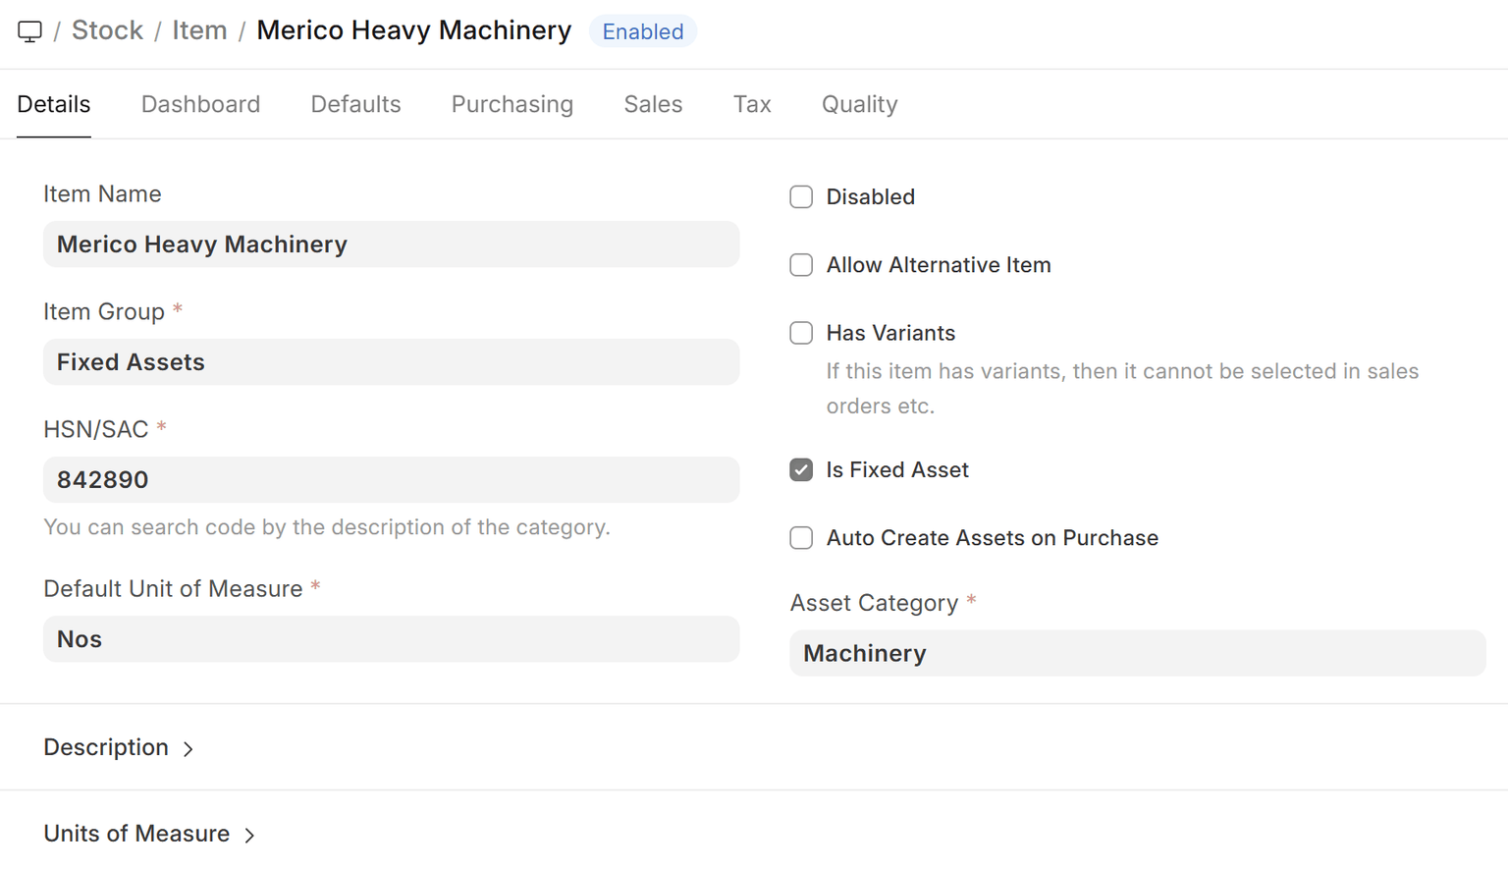This screenshot has height=869, width=1508.
Task: Go to the Quality tab
Action: pos(859,104)
